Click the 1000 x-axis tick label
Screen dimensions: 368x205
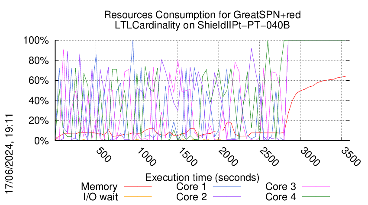tap(146, 157)
